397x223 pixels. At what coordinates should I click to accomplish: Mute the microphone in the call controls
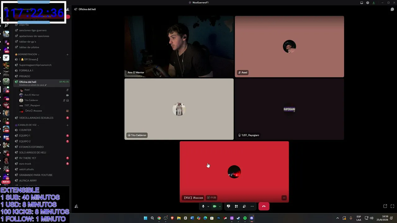tap(203, 206)
